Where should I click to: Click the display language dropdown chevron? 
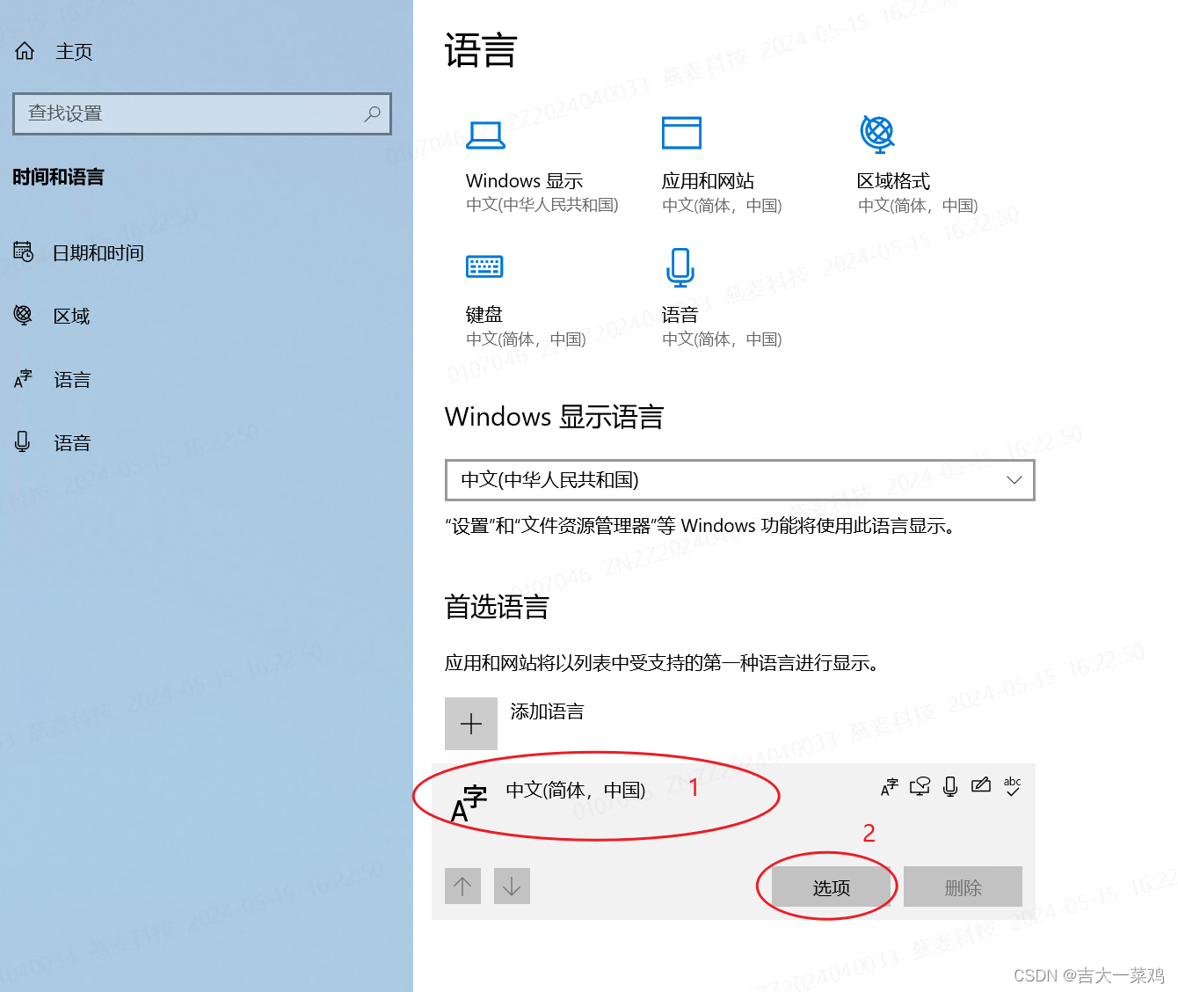tap(1014, 480)
